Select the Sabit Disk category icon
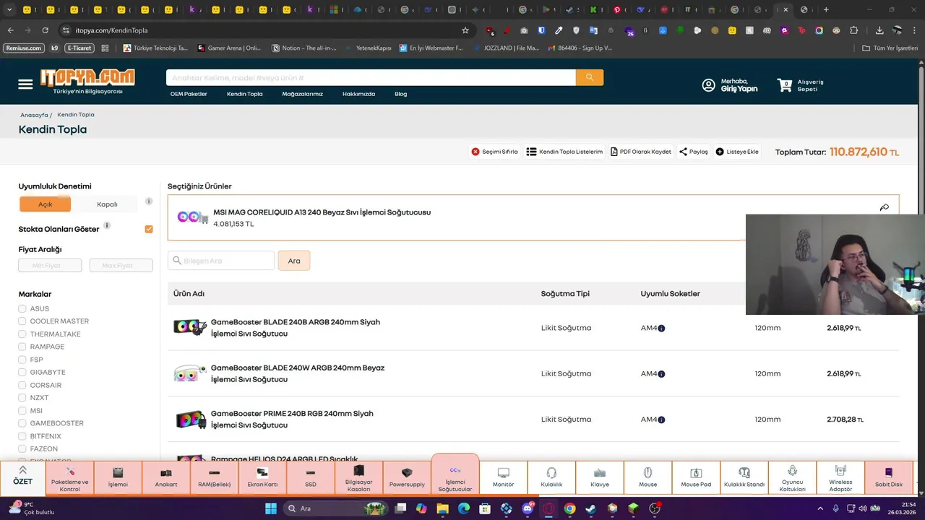The width and height of the screenshot is (925, 520). click(889, 477)
